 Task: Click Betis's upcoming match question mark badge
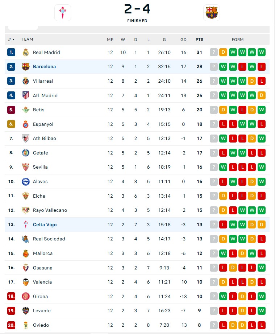pos(214,110)
